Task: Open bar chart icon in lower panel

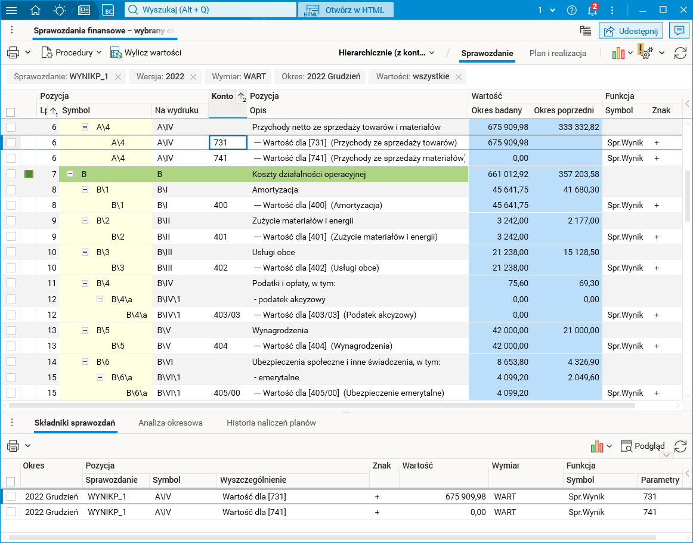Action: (596, 446)
